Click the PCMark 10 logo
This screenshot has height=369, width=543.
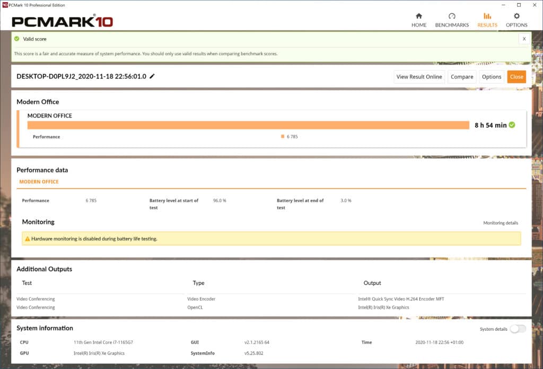coord(63,21)
